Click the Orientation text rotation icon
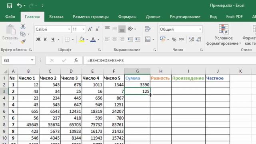The height and width of the screenshot is (144, 256). (x=130, y=29)
